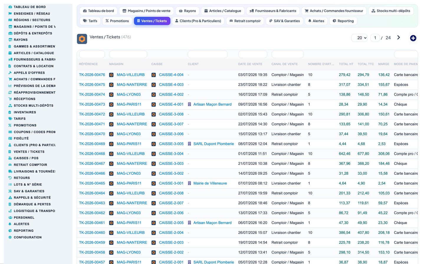
Task: Sort by Date de vente column header
Action: 250,64
